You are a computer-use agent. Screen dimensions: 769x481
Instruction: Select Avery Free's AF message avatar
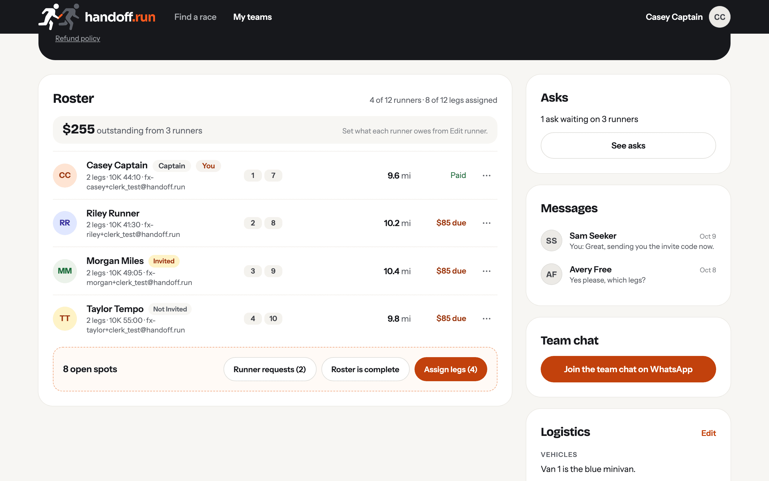[x=551, y=274]
